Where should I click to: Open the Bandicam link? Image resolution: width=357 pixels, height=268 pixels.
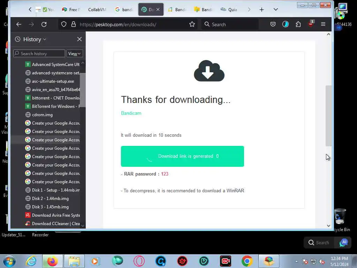pyautogui.click(x=131, y=113)
